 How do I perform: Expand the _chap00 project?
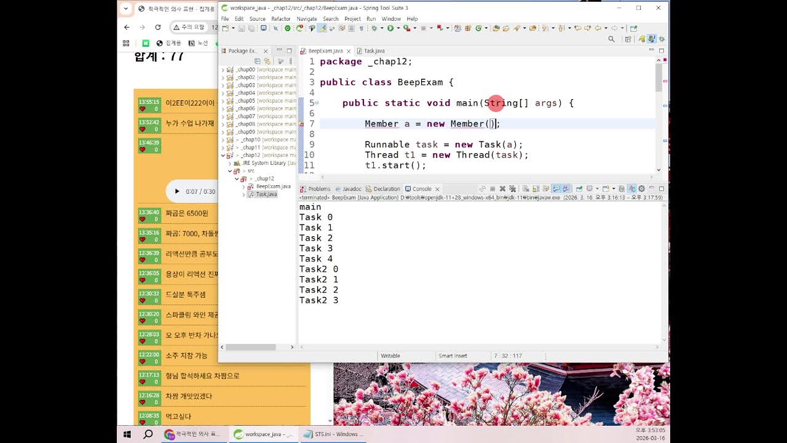223,70
